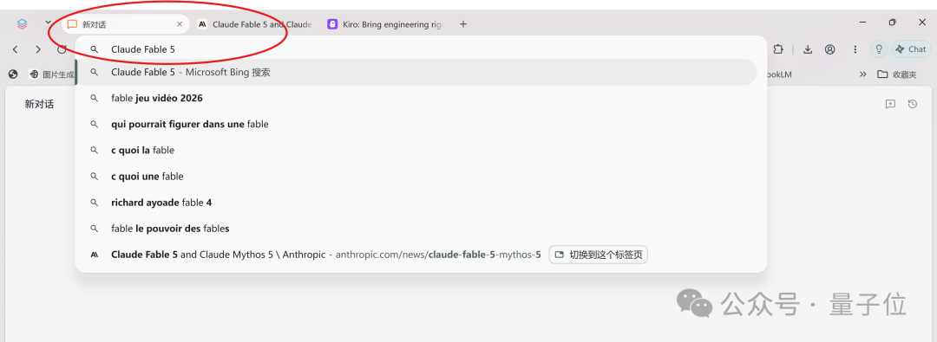Go back with the back arrow
The width and height of the screenshot is (937, 342).
click(16, 49)
